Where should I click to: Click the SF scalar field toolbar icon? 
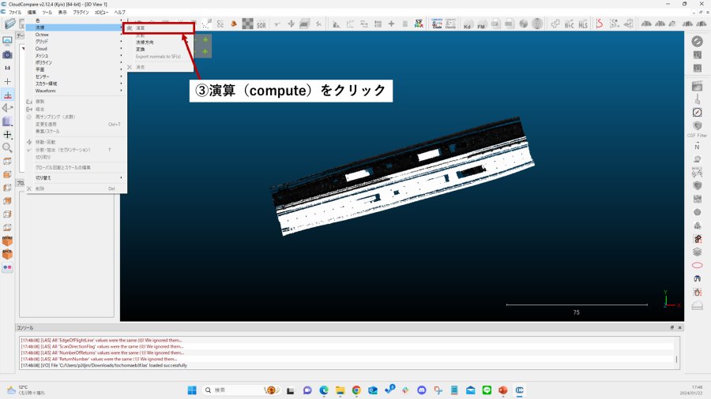[x=419, y=24]
